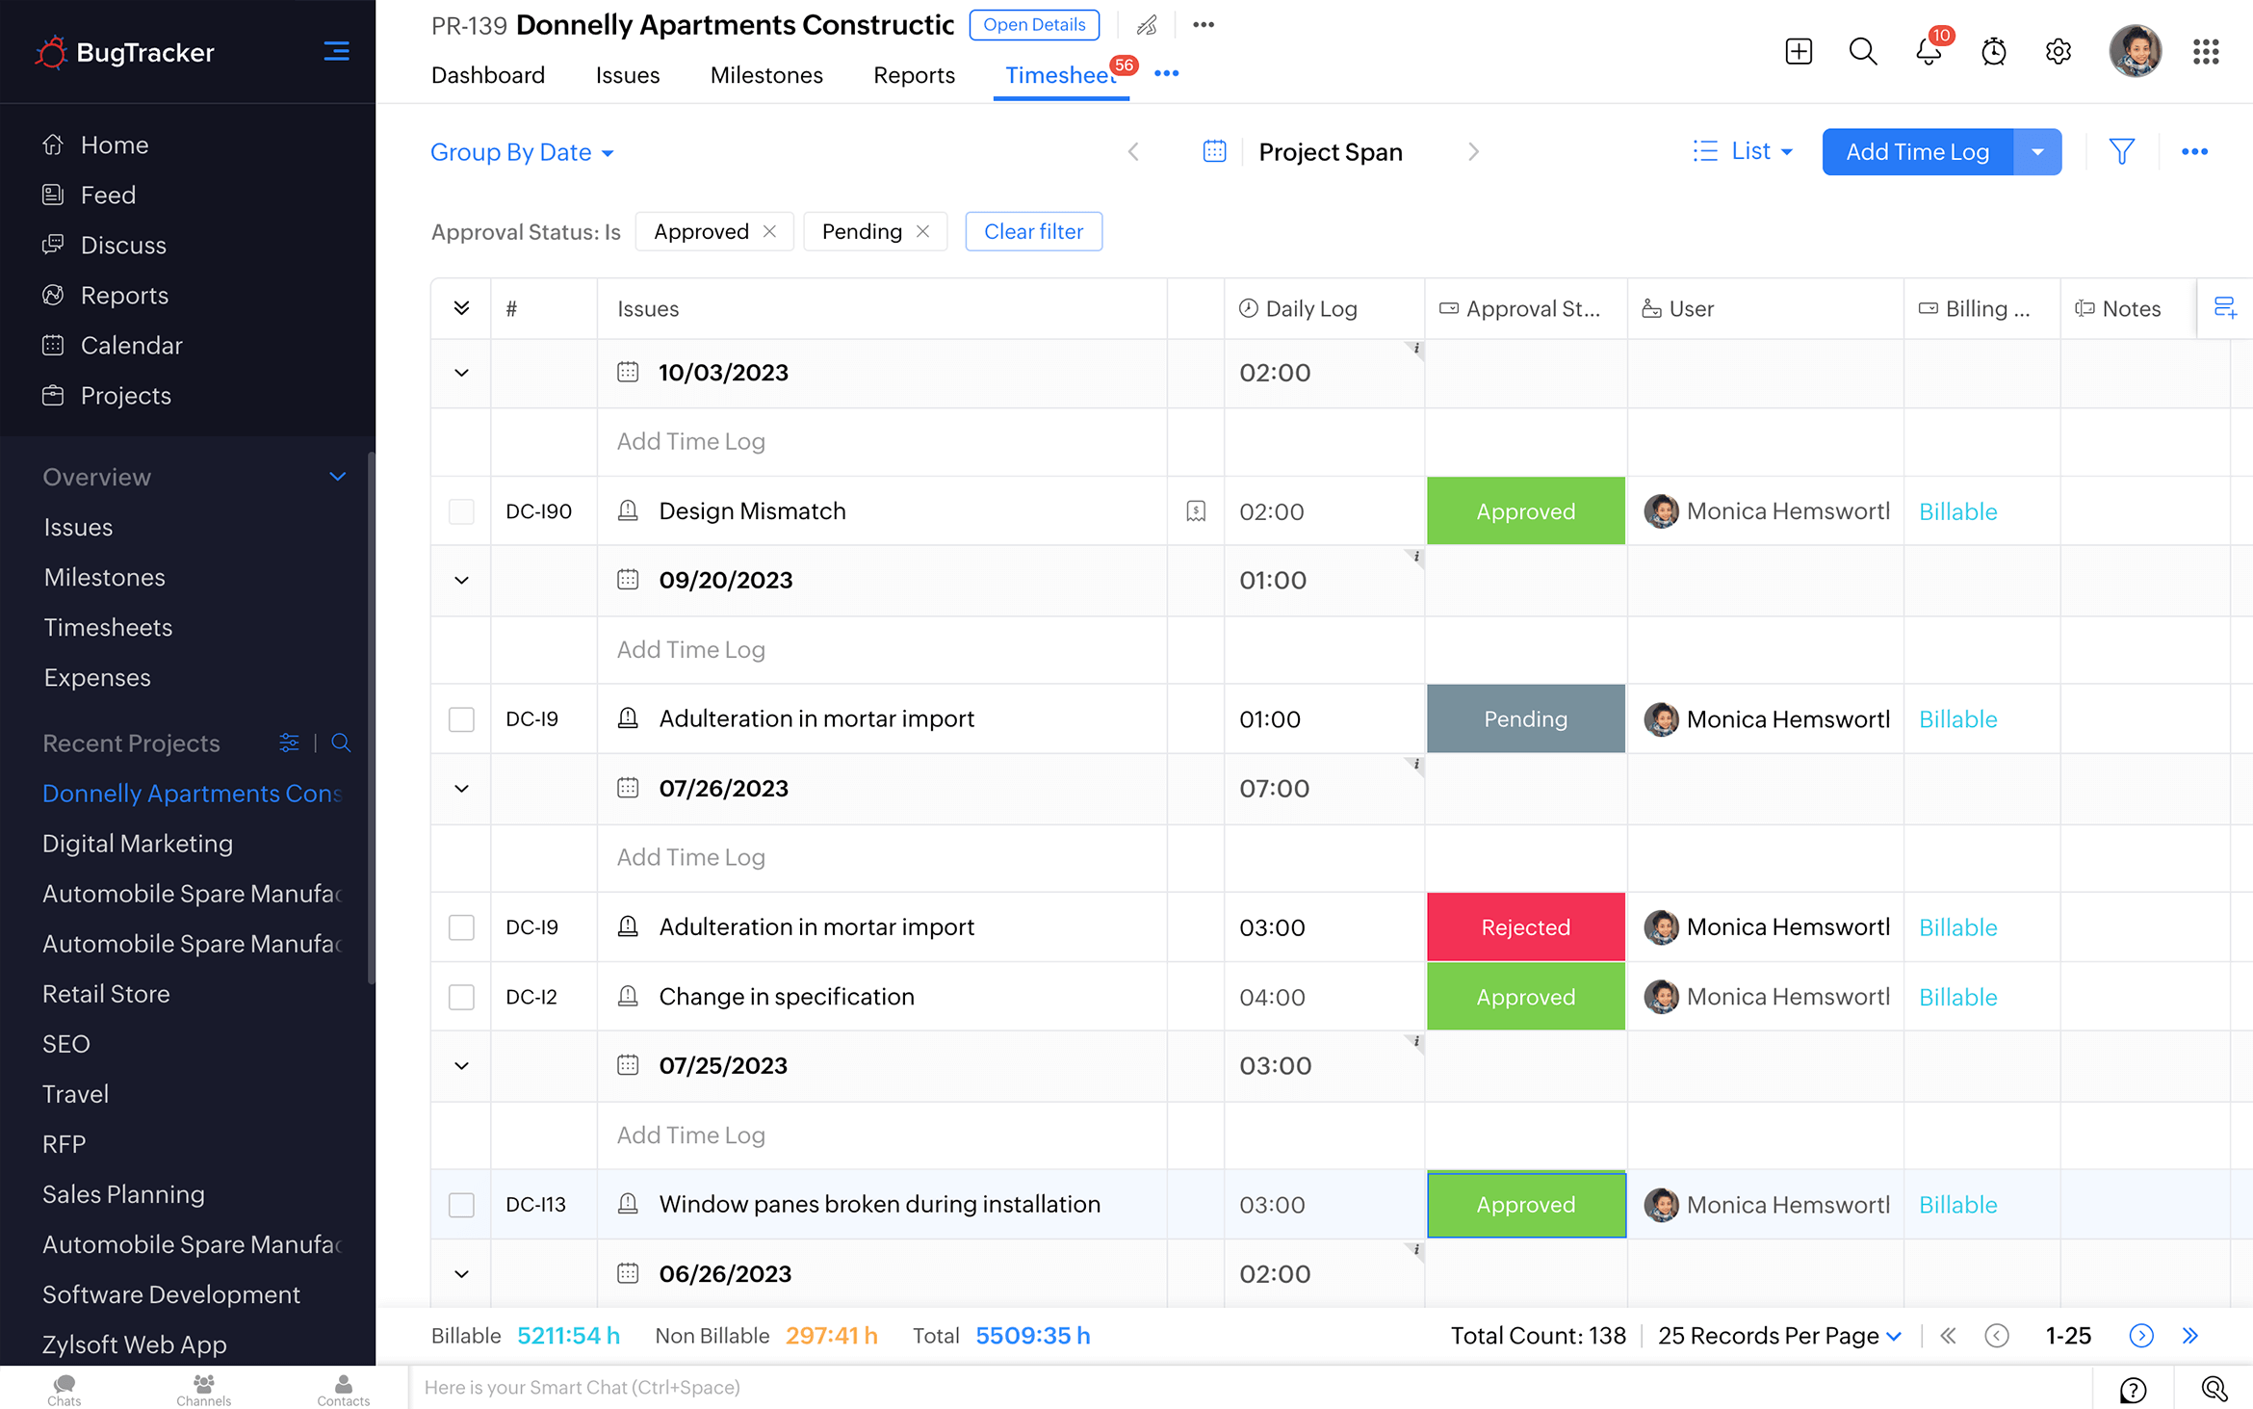Toggle checkbox for DC-12 Change in specification
Image resolution: width=2253 pixels, height=1409 pixels.
tap(460, 997)
